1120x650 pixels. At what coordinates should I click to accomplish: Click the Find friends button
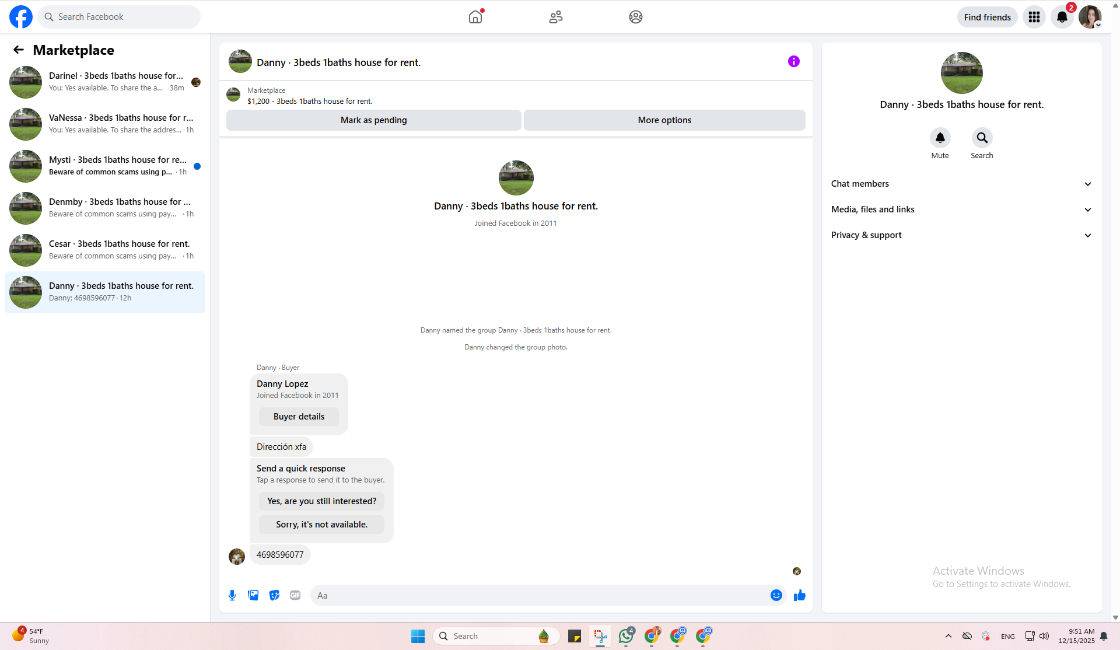pos(988,17)
